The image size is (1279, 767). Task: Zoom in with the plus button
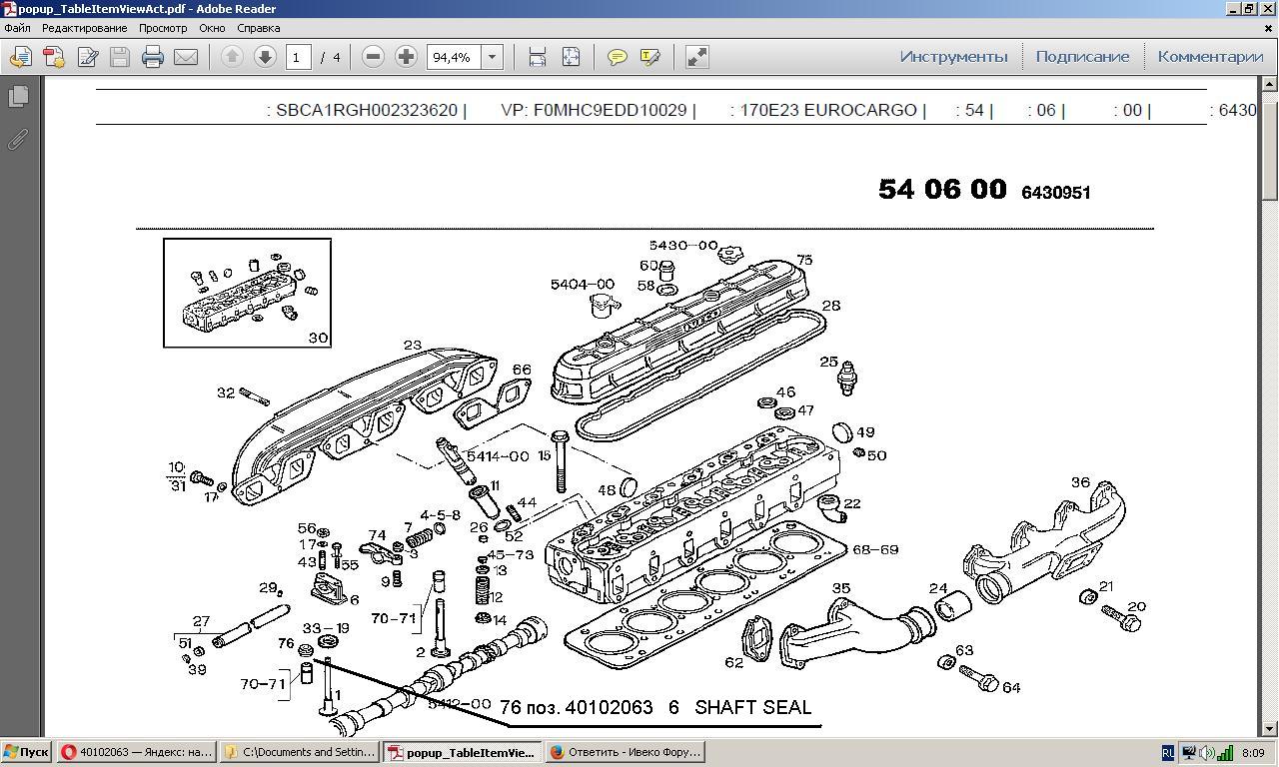click(x=406, y=57)
